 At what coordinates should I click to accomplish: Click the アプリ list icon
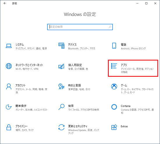coord(114,66)
